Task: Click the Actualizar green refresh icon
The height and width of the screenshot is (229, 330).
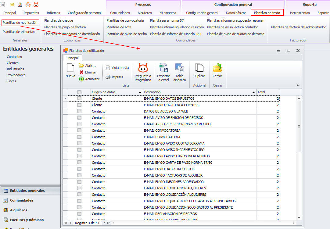Action: click(x=81, y=79)
